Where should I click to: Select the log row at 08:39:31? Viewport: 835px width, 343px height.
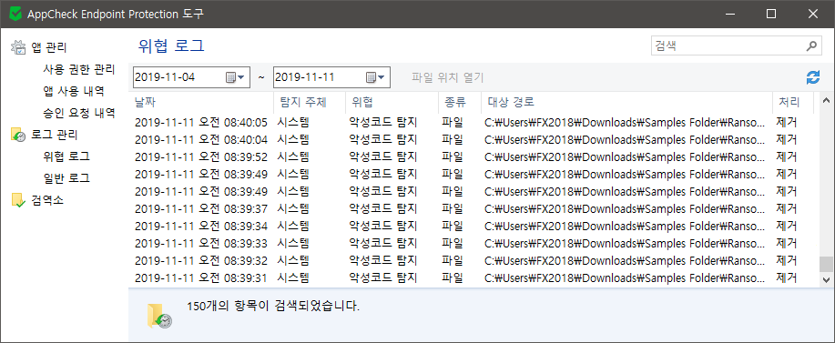tap(474, 277)
